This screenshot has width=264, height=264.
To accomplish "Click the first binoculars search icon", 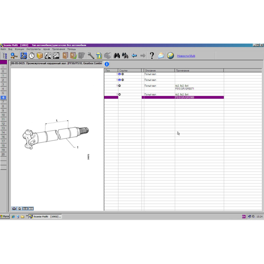I will (116, 55).
